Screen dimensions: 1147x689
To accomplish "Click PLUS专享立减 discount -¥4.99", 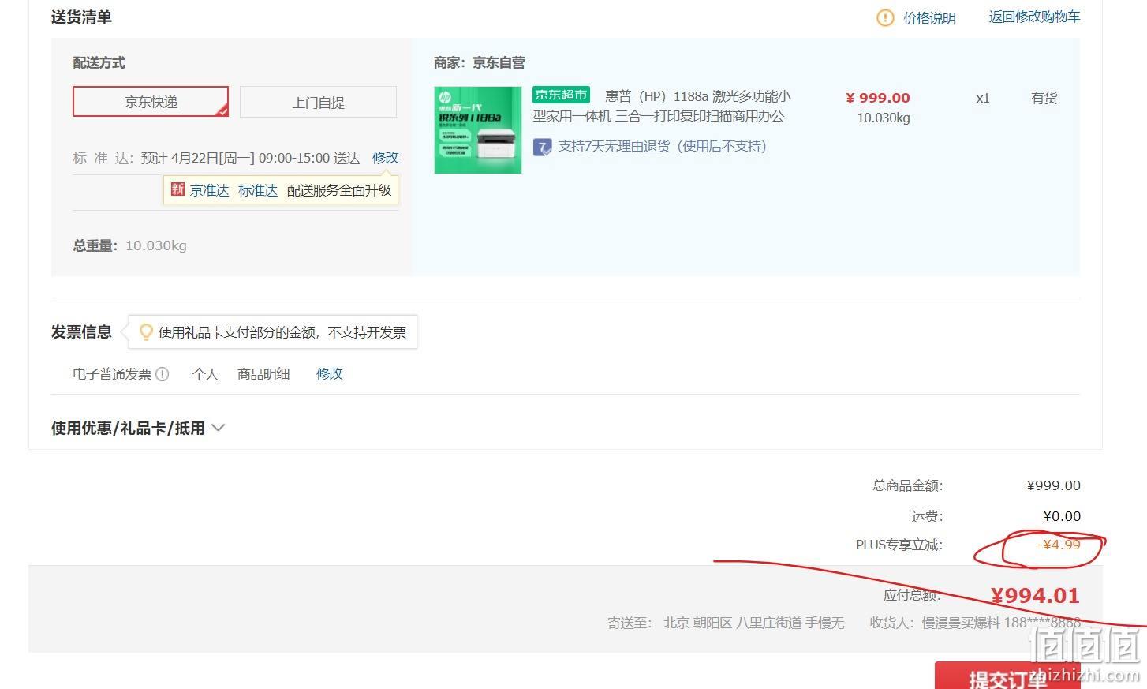I will 1059,545.
